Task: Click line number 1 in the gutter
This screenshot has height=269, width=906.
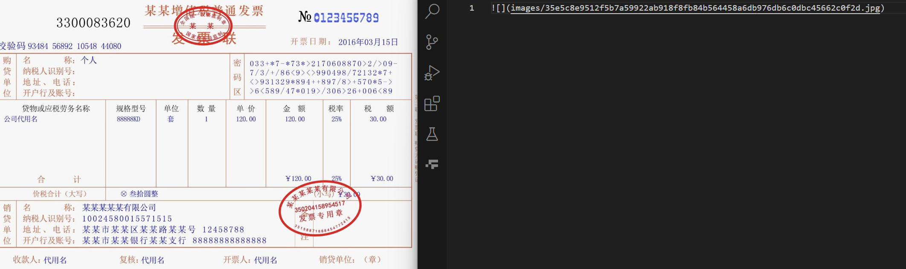Action: point(471,8)
